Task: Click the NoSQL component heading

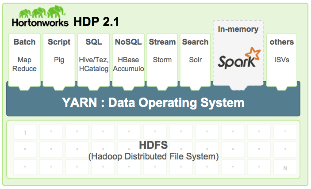Action: [128, 42]
